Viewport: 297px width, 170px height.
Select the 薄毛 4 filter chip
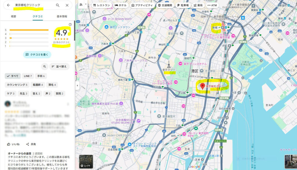tap(52, 85)
